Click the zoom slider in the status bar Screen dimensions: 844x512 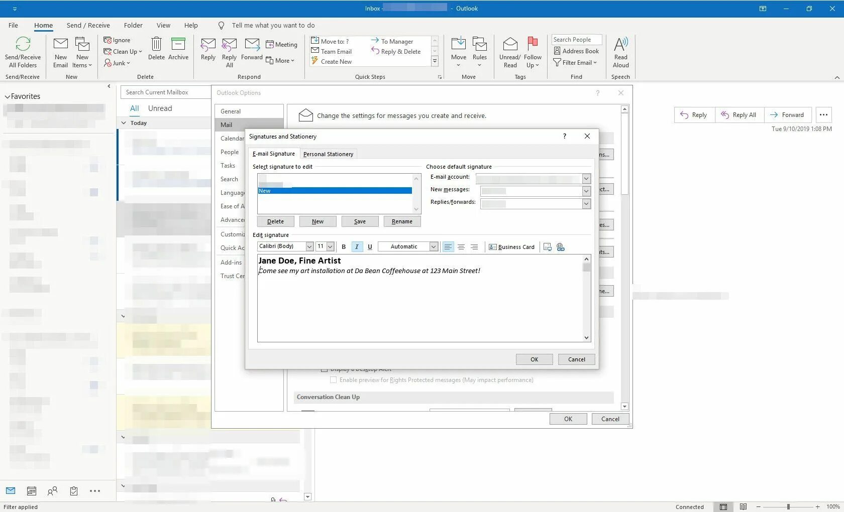788,507
